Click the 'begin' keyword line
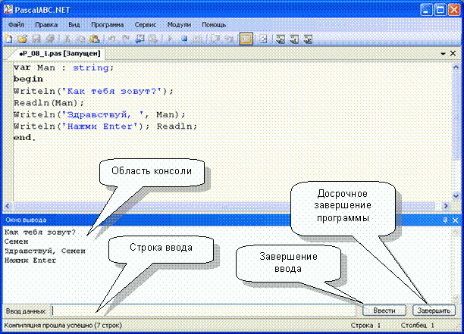The width and height of the screenshot is (464, 334). coord(28,80)
